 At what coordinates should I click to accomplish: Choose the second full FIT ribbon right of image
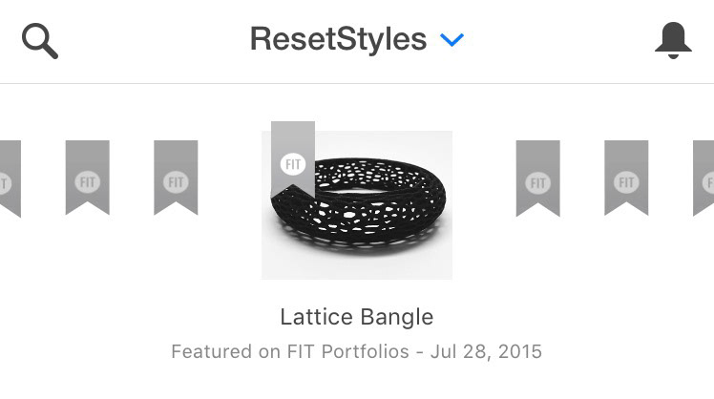pos(626,178)
